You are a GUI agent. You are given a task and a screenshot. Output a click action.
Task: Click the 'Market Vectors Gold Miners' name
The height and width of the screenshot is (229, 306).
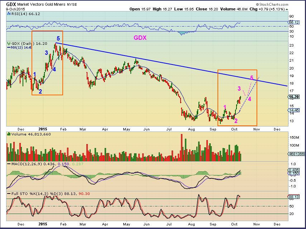pyautogui.click(x=41, y=4)
